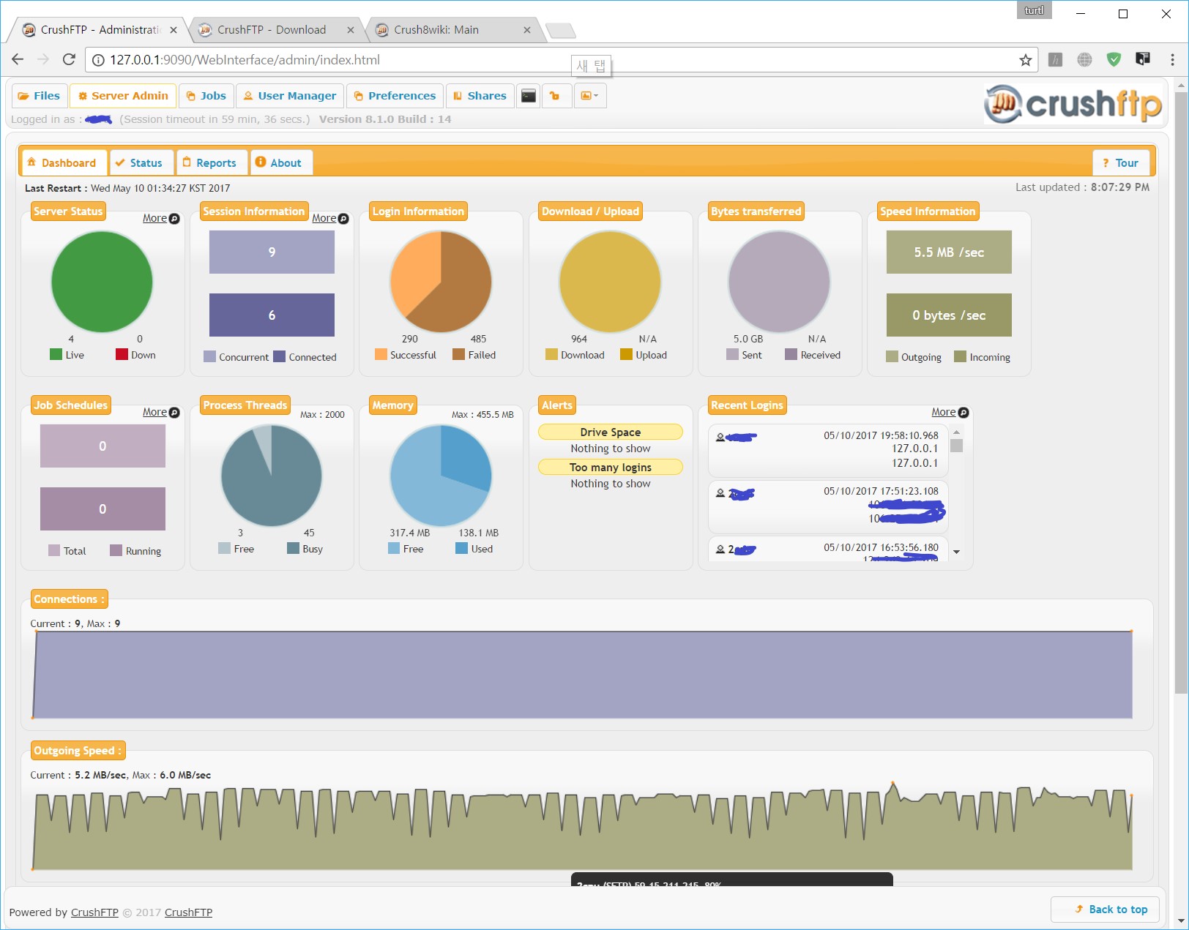Click the user icon of 19:58:10.968 login

[720, 437]
